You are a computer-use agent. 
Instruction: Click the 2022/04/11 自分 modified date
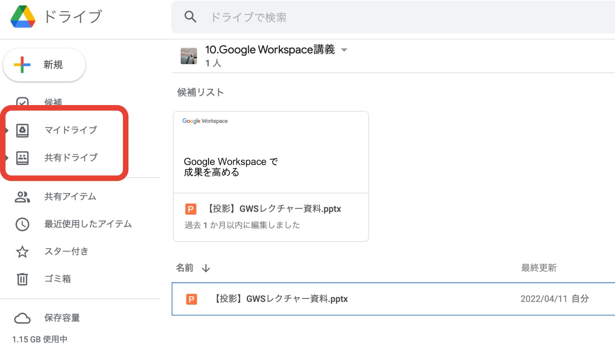[554, 299]
